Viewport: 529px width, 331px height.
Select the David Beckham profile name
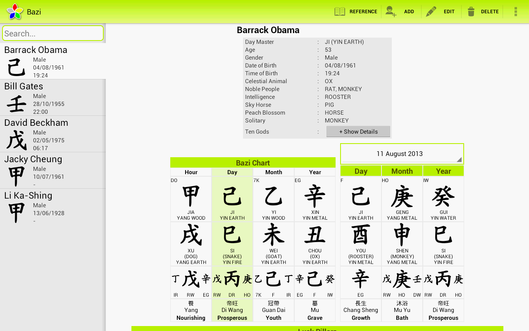click(x=36, y=122)
